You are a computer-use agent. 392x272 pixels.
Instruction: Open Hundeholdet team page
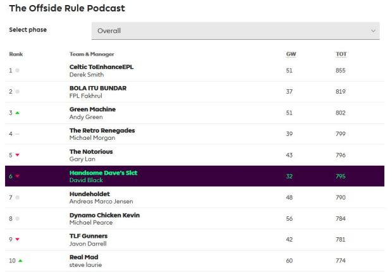[x=89, y=194]
